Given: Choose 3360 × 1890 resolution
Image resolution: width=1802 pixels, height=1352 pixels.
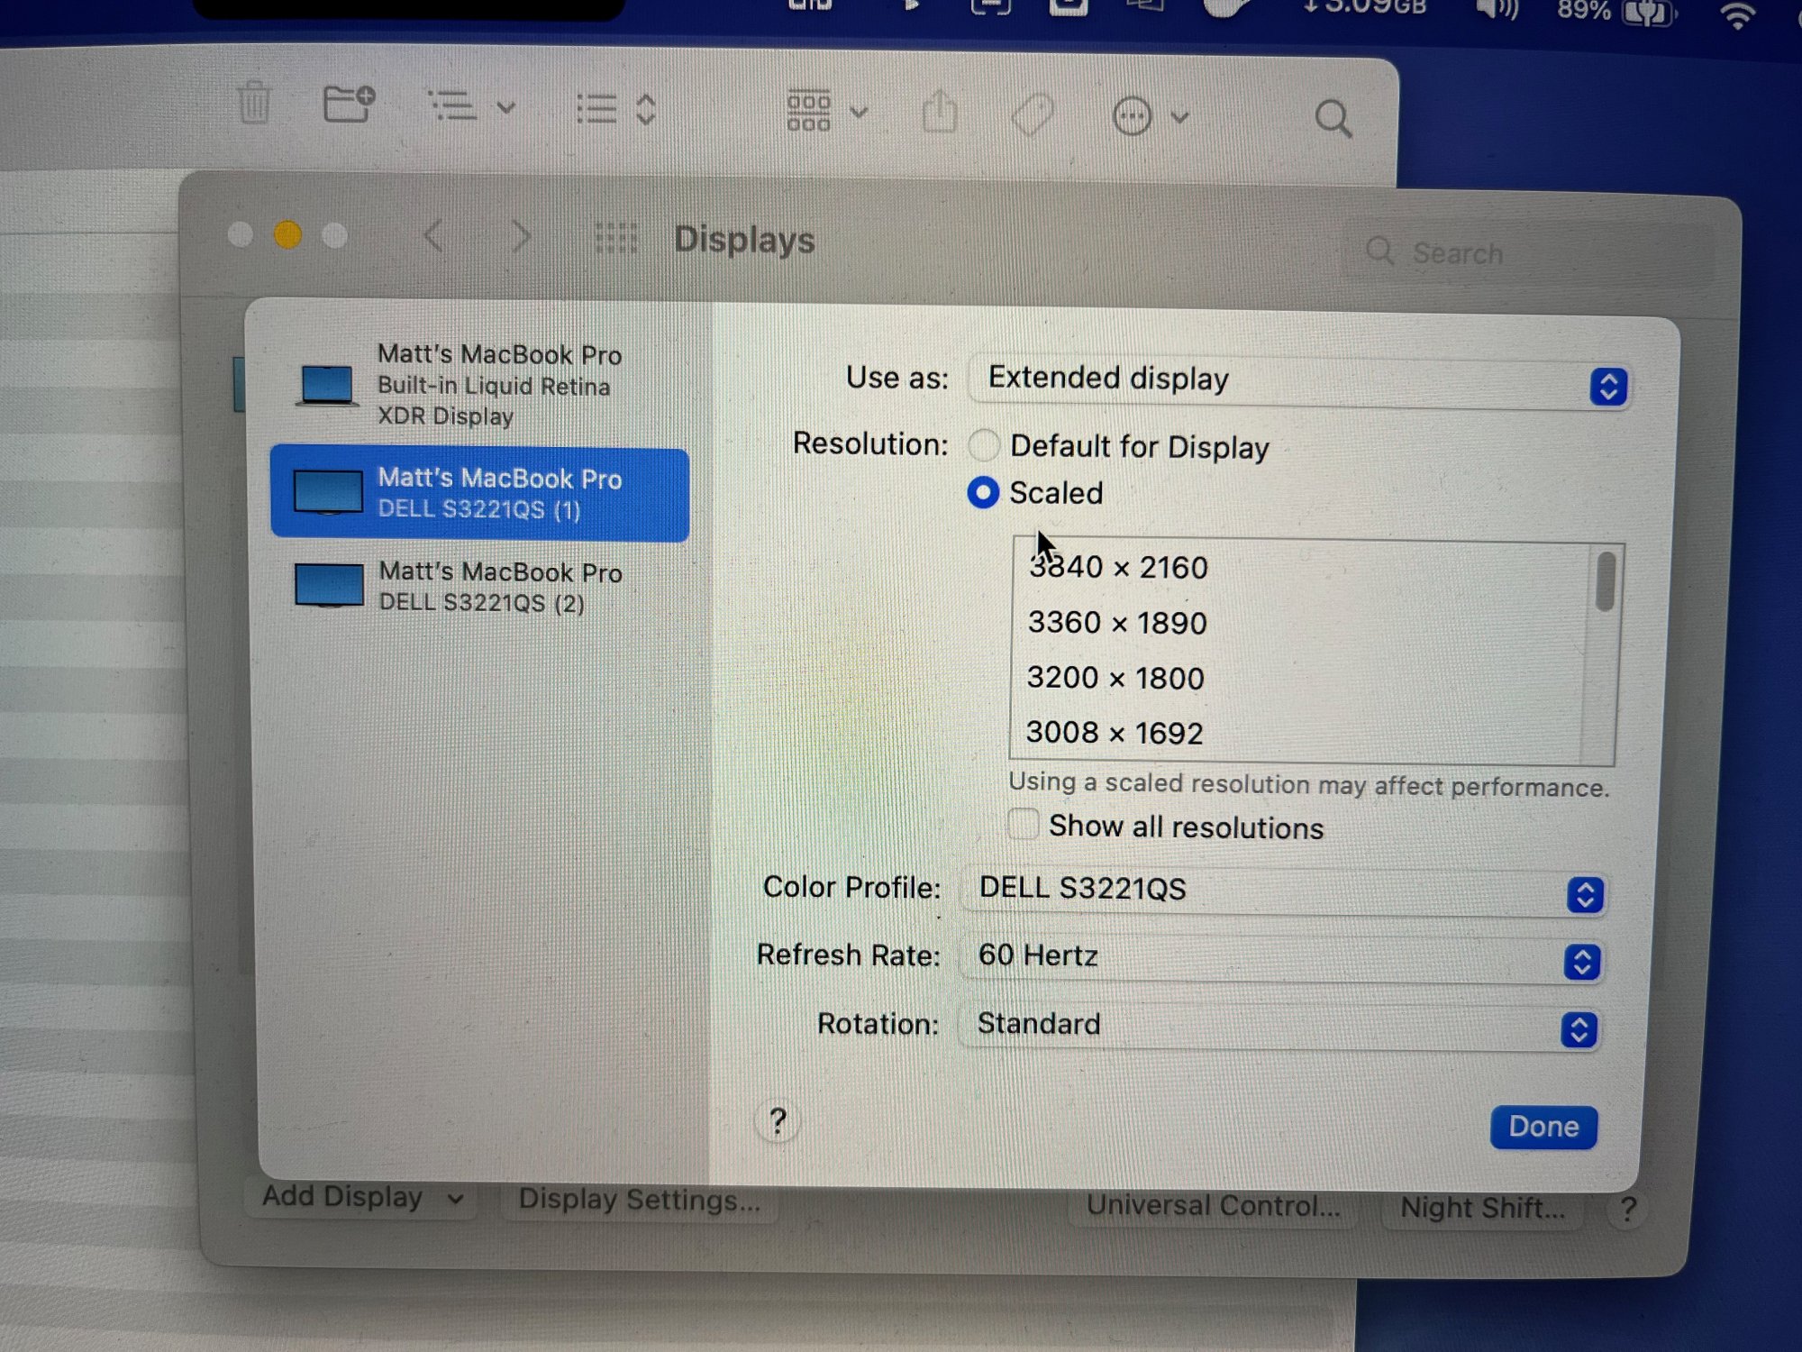Looking at the screenshot, I should [1117, 623].
